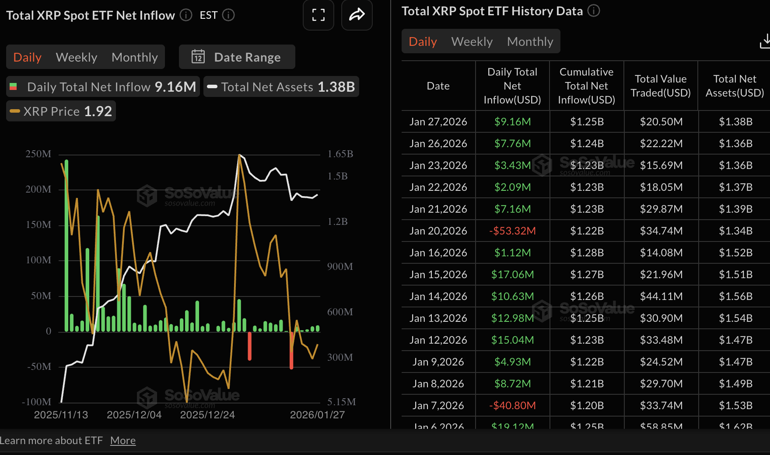Click the info icon next to EST
This screenshot has height=455, width=770.
coord(228,15)
